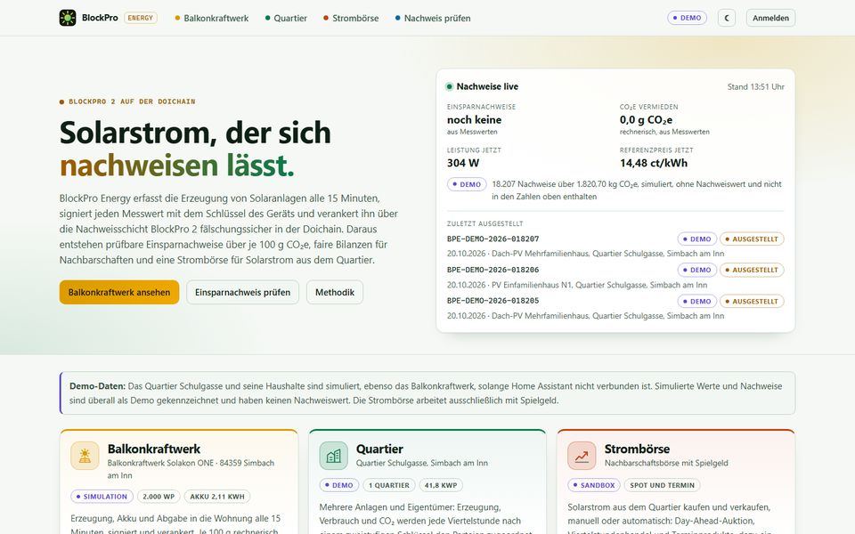
Task: Open certificate BPE-DEMO-2026-018207
Action: pos(493,239)
